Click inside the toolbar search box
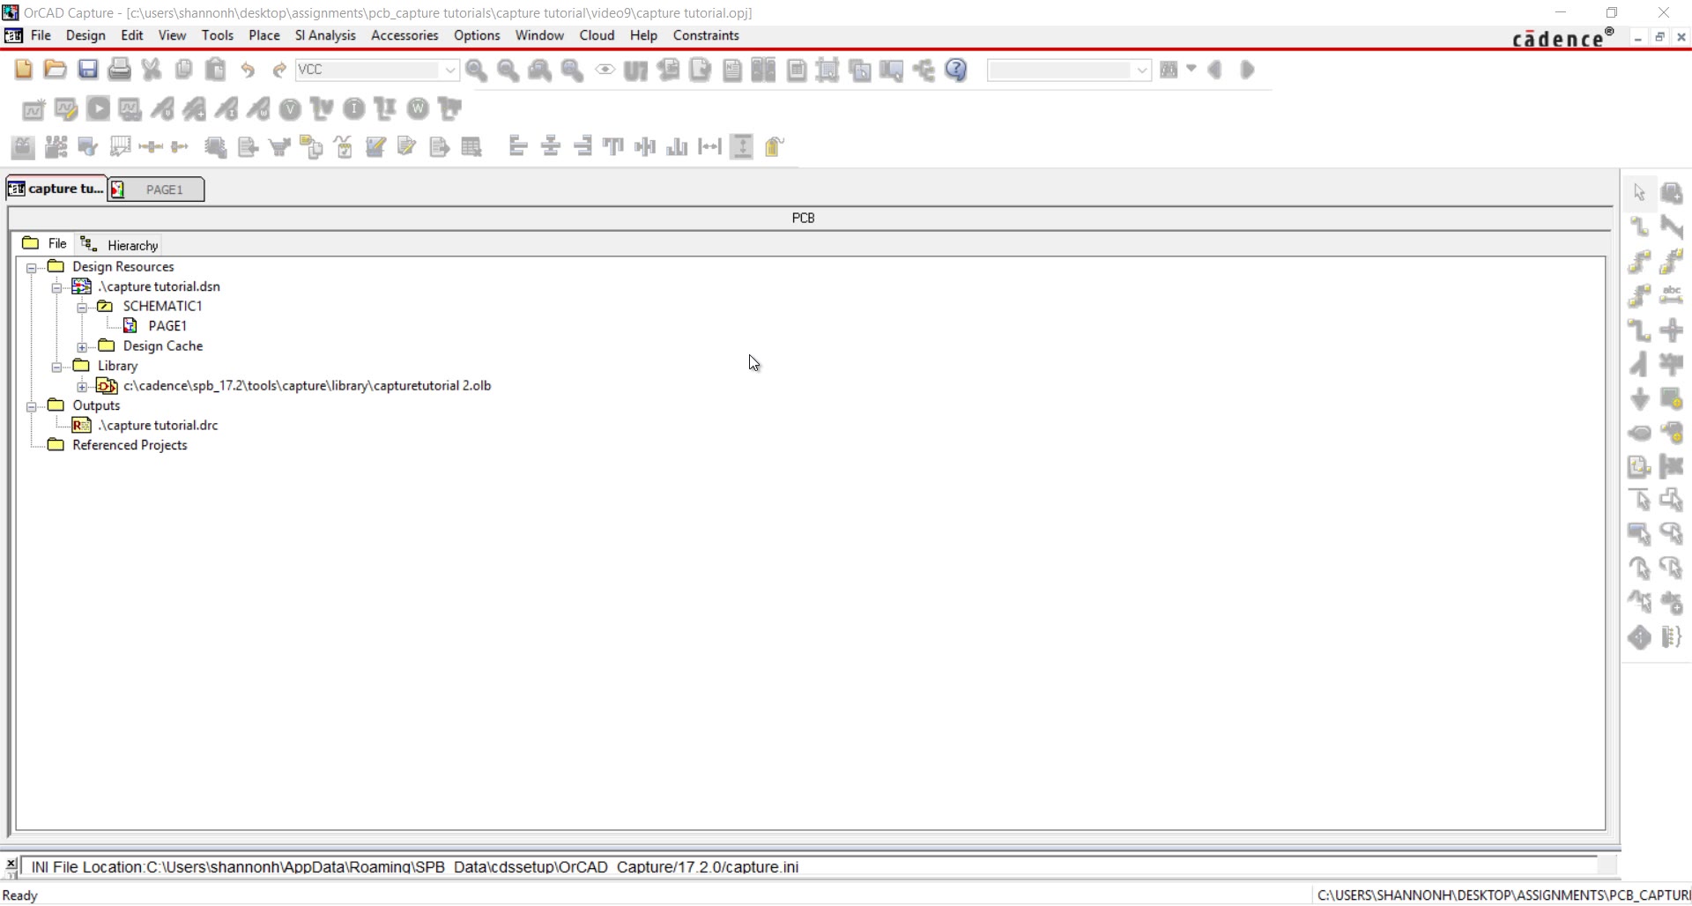 pyautogui.click(x=1066, y=70)
